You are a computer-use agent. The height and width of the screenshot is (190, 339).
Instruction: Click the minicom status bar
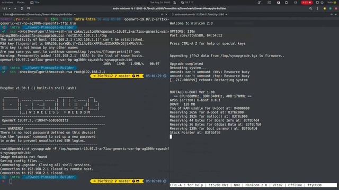point(253,185)
